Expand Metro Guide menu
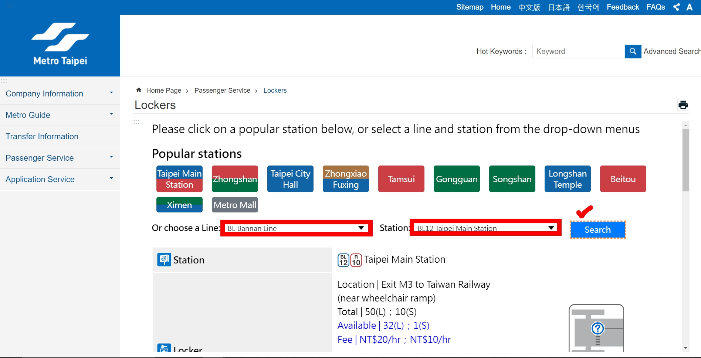Viewport: 701px width, 358px height. click(60, 115)
